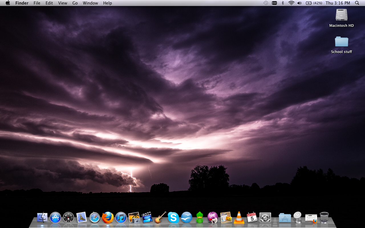Open Dashboard from the Dock
The width and height of the screenshot is (365, 228).
(68, 217)
